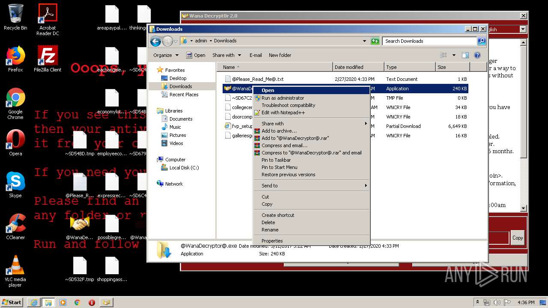Open FileZilla Client desktop shortcut
The width and height of the screenshot is (548, 308).
pyautogui.click(x=48, y=59)
